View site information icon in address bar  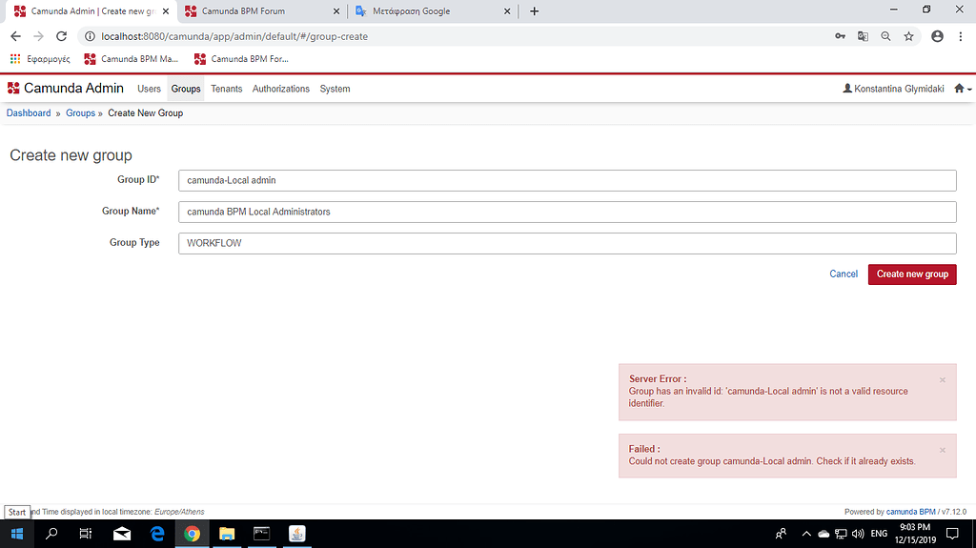point(90,36)
